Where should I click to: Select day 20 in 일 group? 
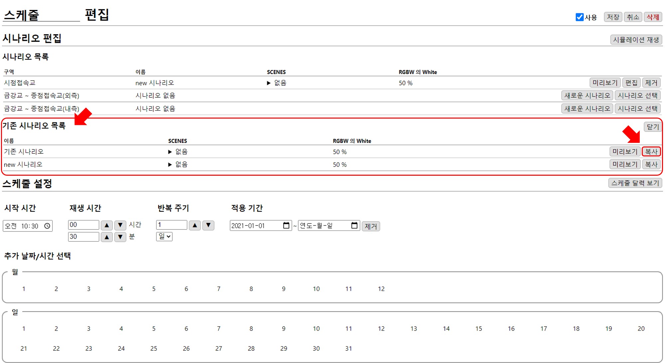[x=641, y=329]
